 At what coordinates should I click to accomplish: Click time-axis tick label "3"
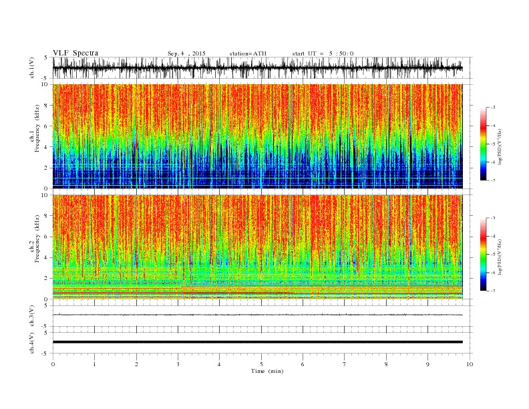coord(178,364)
